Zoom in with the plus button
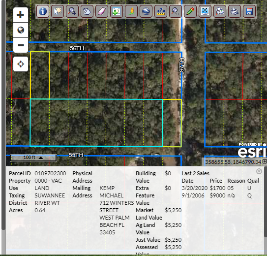The height and width of the screenshot is (256, 267). [21, 15]
